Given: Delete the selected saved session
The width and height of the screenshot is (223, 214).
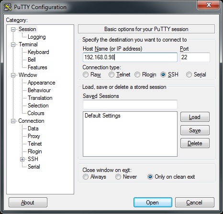Looking at the screenshot, I should pos(195,143).
